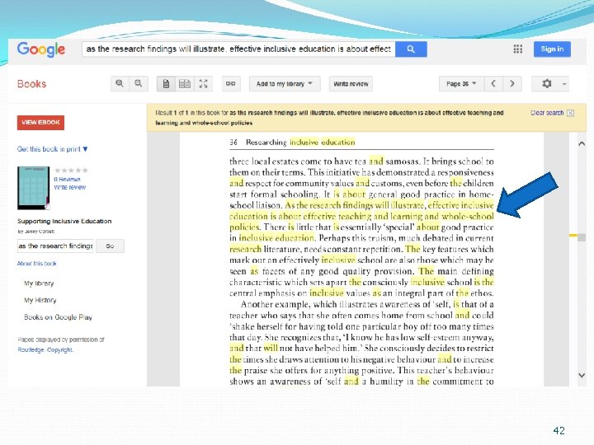Screen dimensions: 594x445
Task: Open the settings gear menu
Action: click(550, 83)
